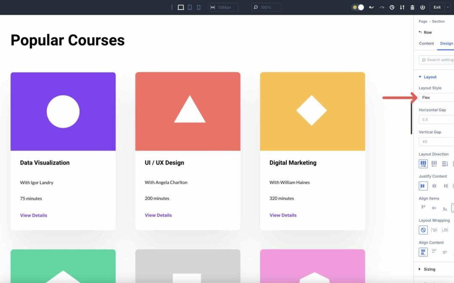This screenshot has width=454, height=283.
Task: Click the Undo arrow icon
Action: coord(372,7)
